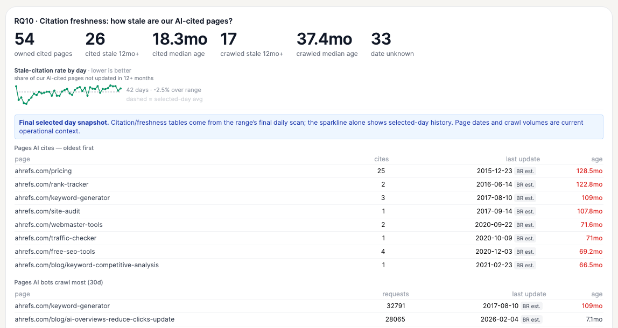Image resolution: width=618 pixels, height=328 pixels.
Task: Click ahrefs.com/keyword-generator in the AI cites table
Action: [308, 198]
